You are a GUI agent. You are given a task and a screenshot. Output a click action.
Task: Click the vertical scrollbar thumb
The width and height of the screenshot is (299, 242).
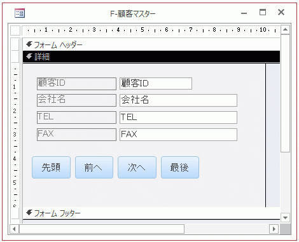(x=285, y=93)
